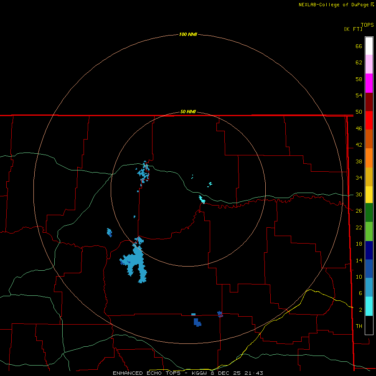Viewport: 376px width, 376px height.
Task: Click legend value "46"
Action: (359, 129)
